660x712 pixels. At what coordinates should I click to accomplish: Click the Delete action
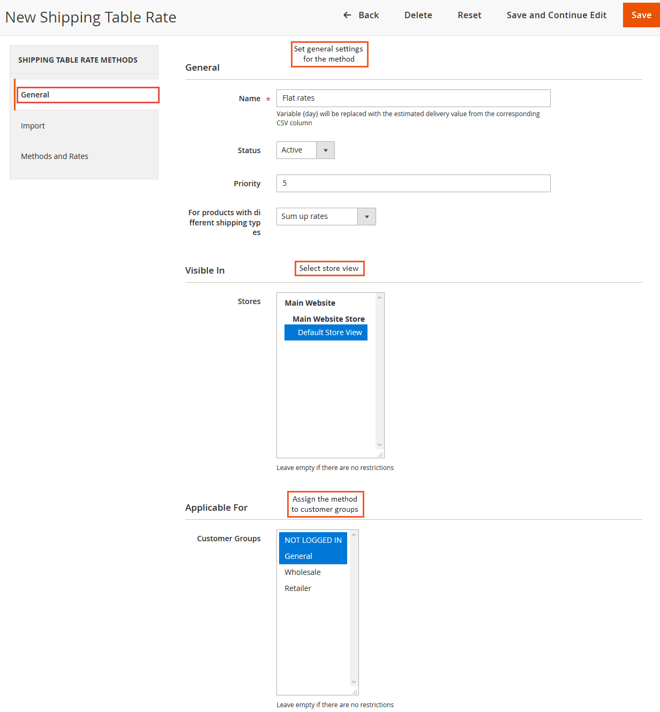click(418, 15)
